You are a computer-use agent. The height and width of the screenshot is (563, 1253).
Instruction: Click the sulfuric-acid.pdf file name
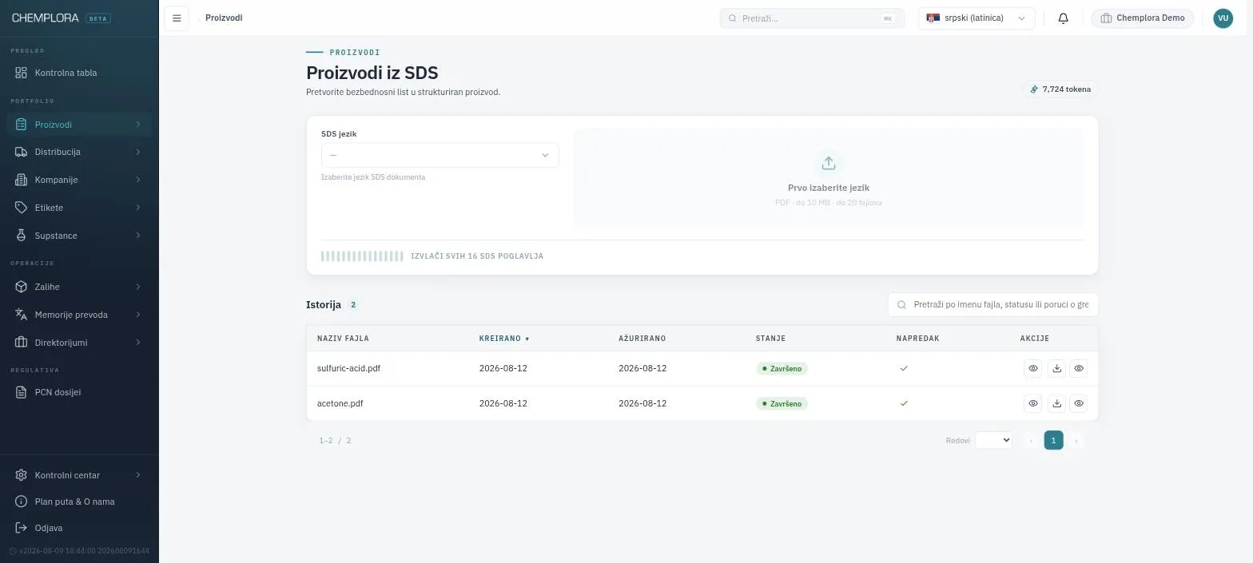pyautogui.click(x=348, y=369)
